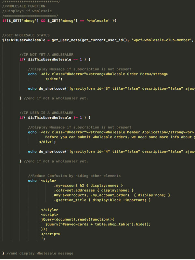Click the "</div>';" line below Wholesale Order Form
Image resolution: width=195 pixels, height=260 pixels.
pyautogui.click(x=54, y=79)
